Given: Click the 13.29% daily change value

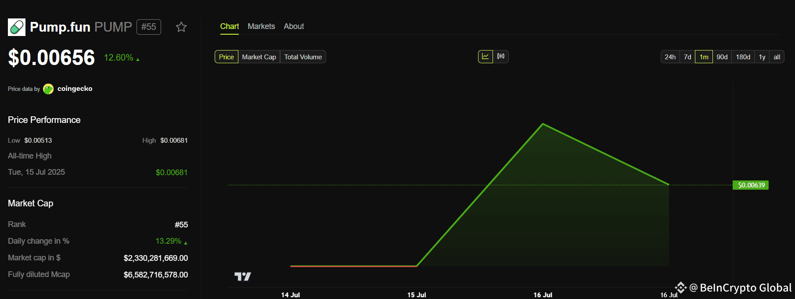Looking at the screenshot, I should click(169, 241).
